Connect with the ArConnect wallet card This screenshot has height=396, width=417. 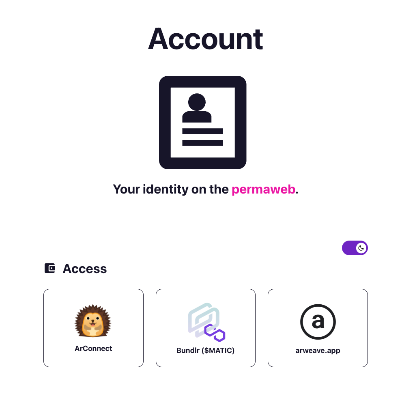click(x=93, y=328)
